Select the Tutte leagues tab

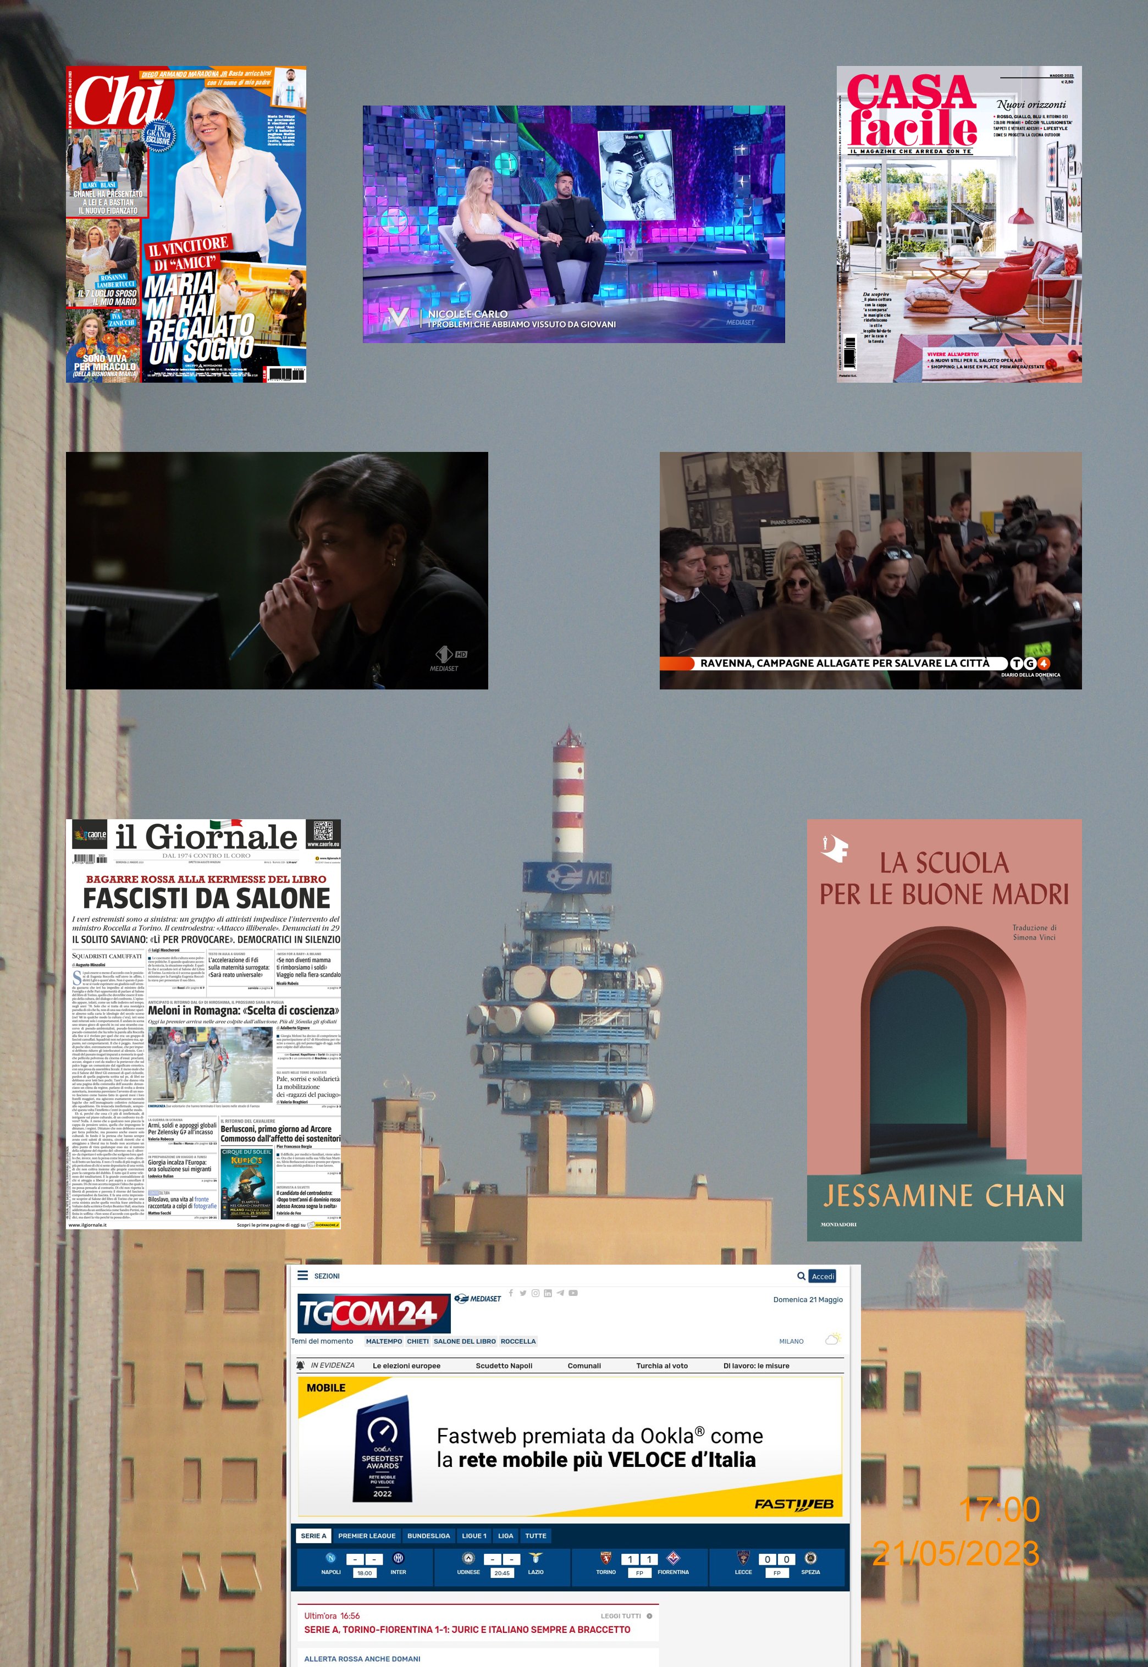tap(535, 1536)
